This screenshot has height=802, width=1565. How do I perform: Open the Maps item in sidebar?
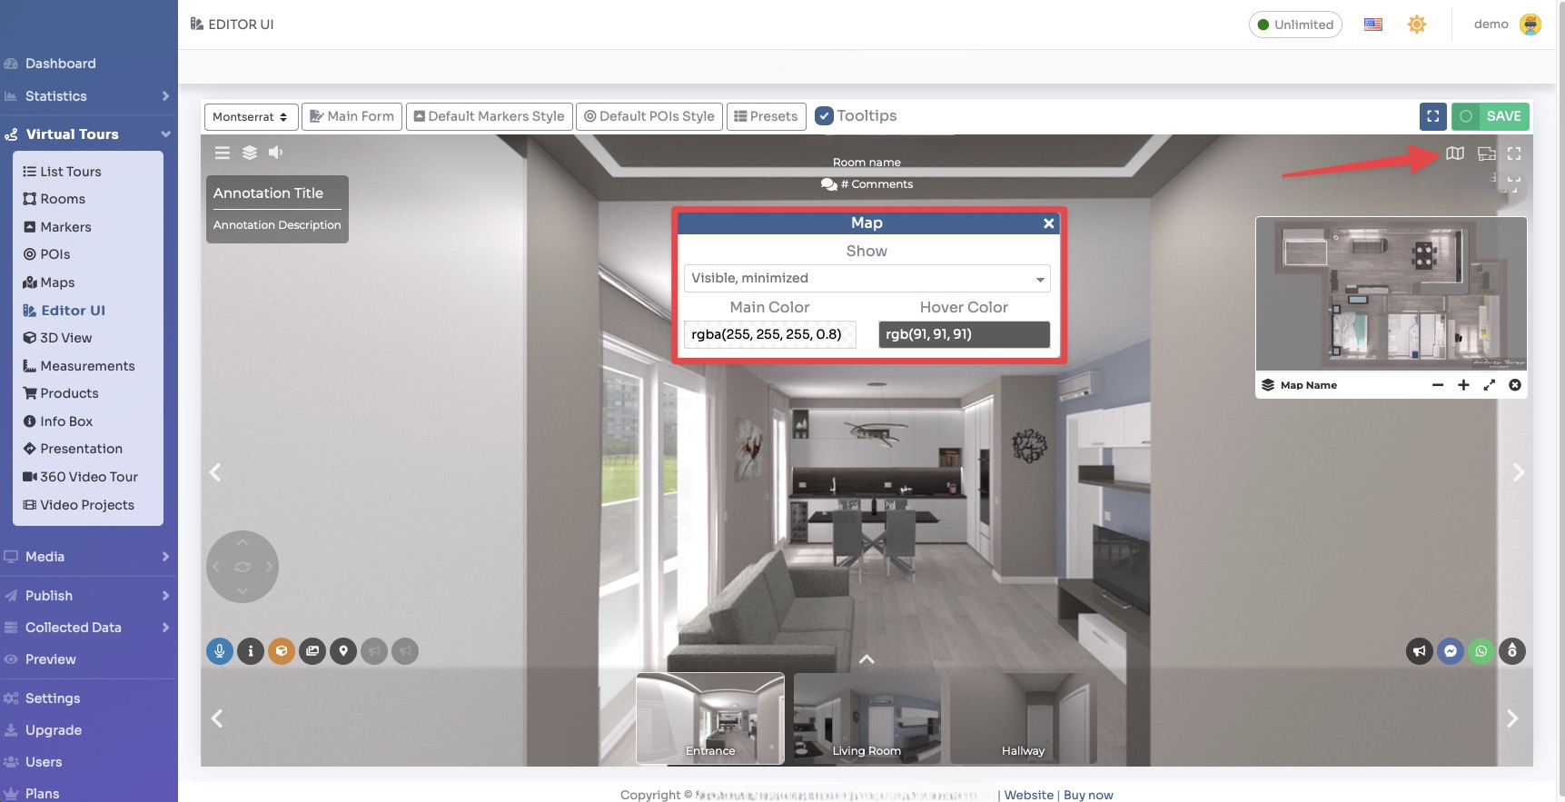coord(57,282)
